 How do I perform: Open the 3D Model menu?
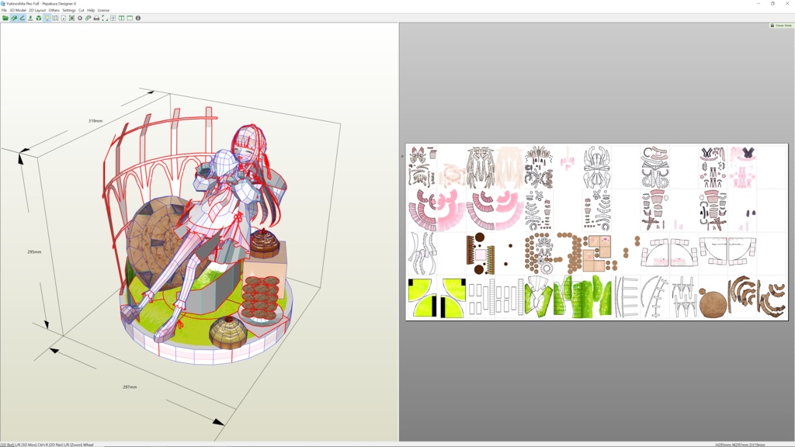coord(18,10)
